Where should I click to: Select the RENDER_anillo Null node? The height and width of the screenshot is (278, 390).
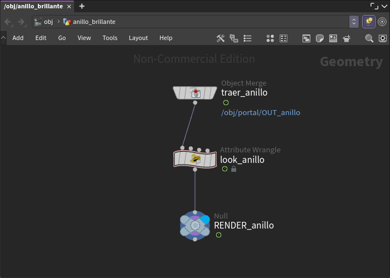(x=195, y=226)
